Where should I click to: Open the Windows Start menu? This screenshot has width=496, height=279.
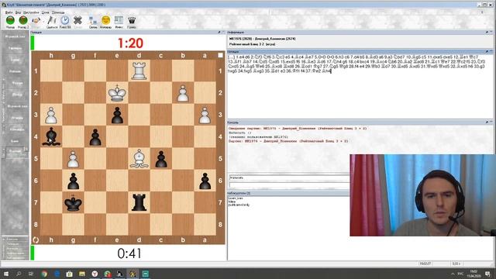pyautogui.click(x=5, y=274)
